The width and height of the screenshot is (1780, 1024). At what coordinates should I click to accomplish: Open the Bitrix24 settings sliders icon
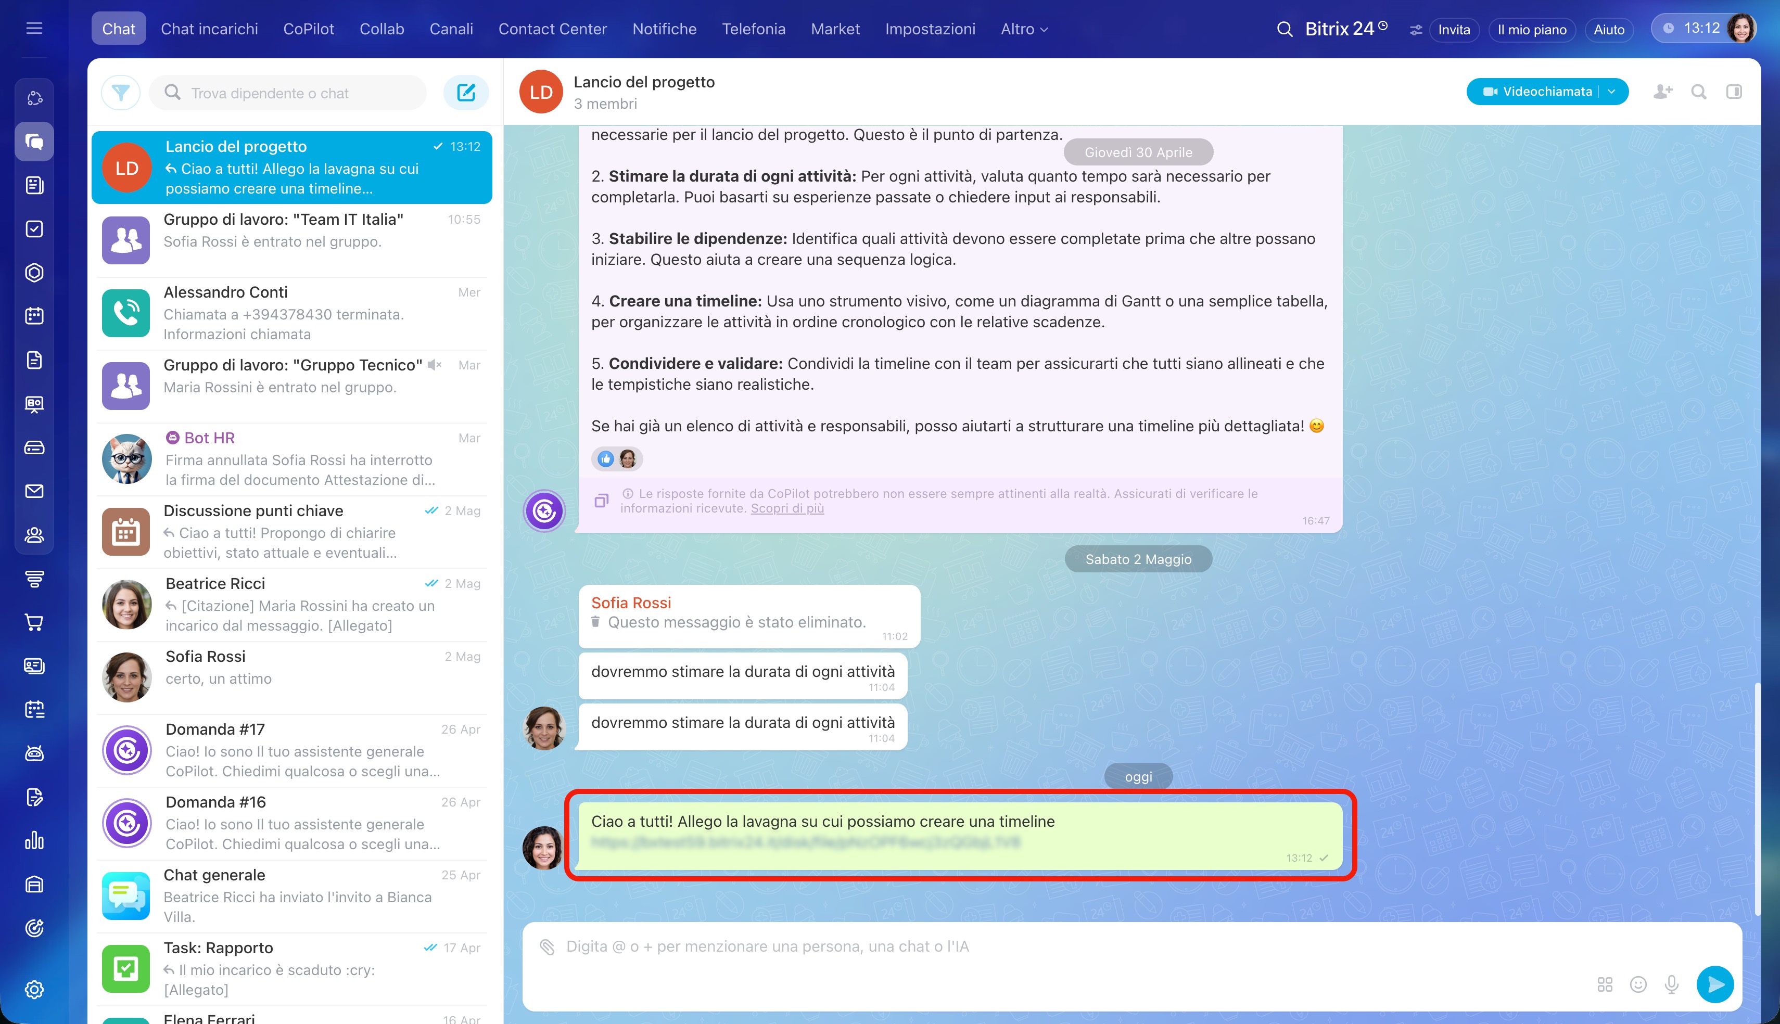click(x=1416, y=30)
